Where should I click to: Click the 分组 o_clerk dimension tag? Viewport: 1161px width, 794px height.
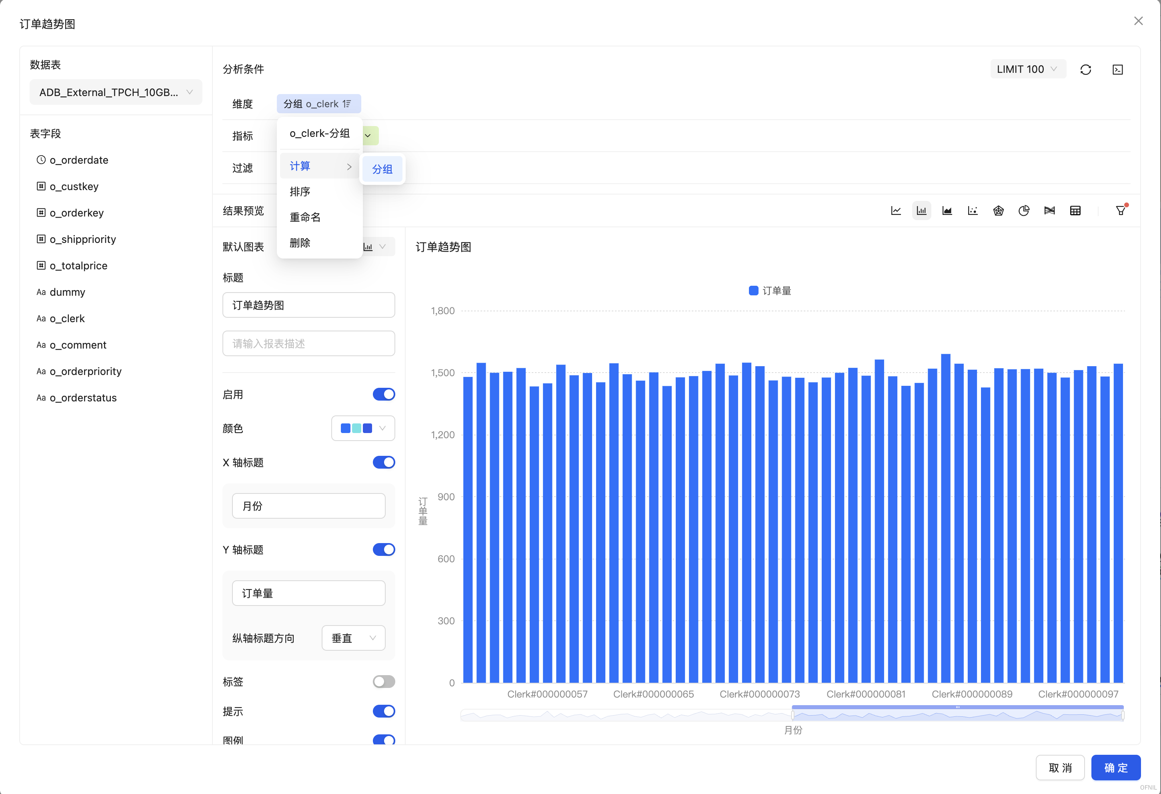point(319,104)
